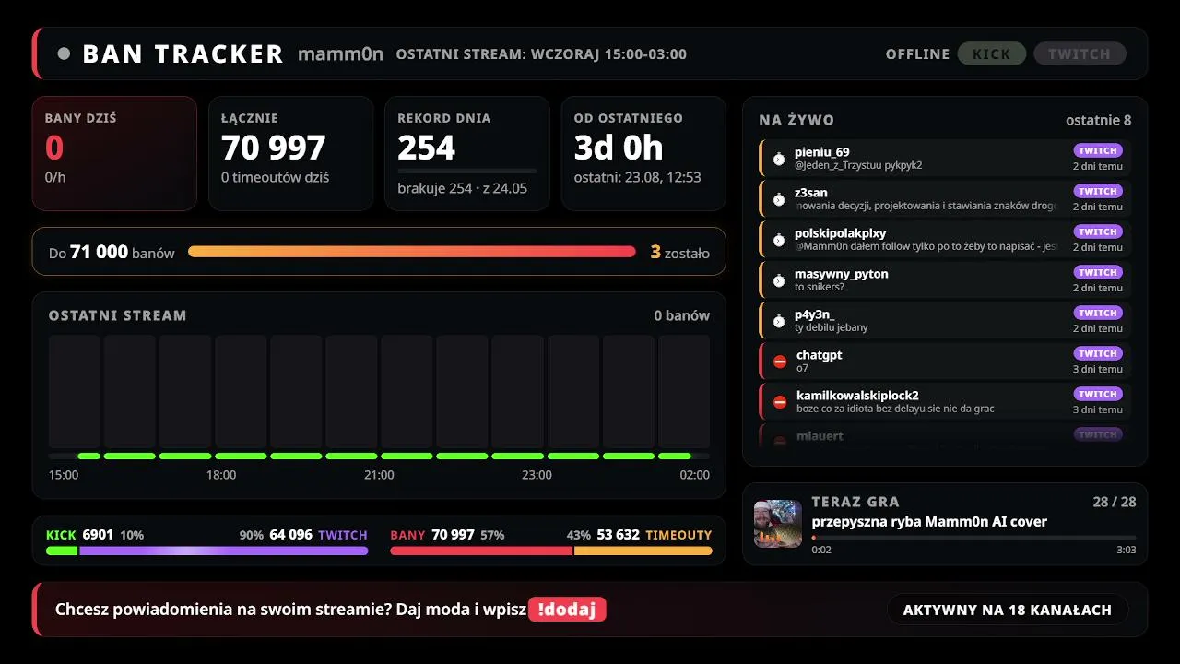Open the ŁĄCZNIE 70 997 stat card
The width and height of the screenshot is (1180, 664).
(x=290, y=153)
